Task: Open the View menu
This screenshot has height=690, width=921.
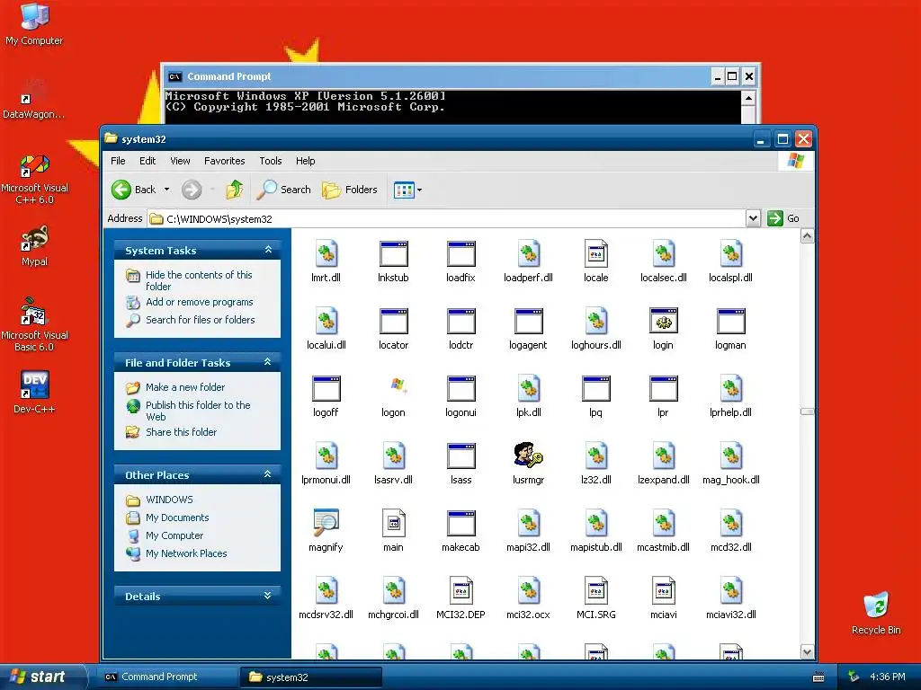Action: coord(180,161)
